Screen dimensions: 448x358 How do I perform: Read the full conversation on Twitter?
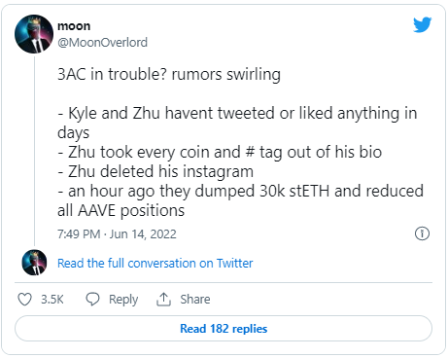155,264
